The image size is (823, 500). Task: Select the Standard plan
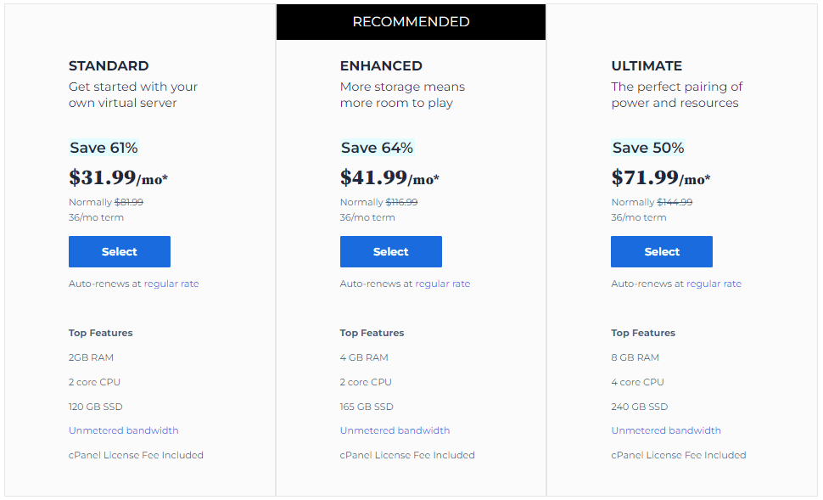coord(119,251)
